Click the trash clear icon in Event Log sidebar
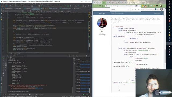The image size is (172, 97). pos(74,61)
